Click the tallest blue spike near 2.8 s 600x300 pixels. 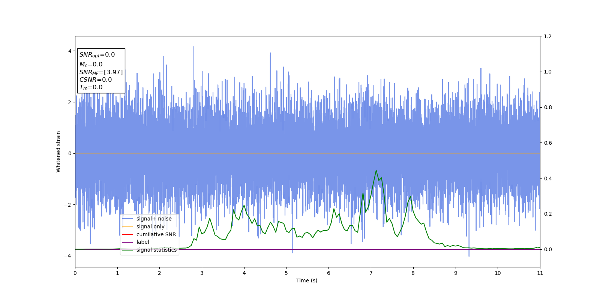tap(193, 47)
